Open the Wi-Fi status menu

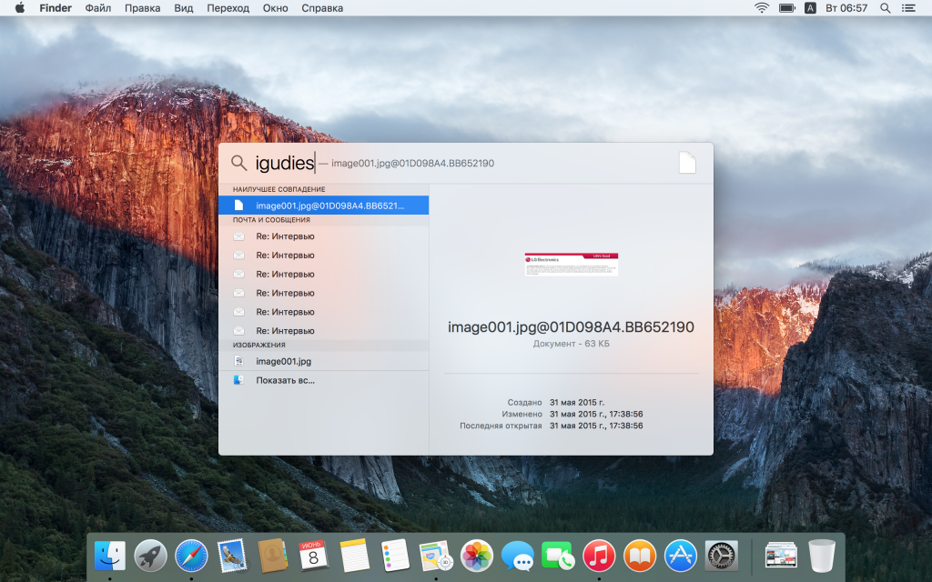pyautogui.click(x=761, y=8)
